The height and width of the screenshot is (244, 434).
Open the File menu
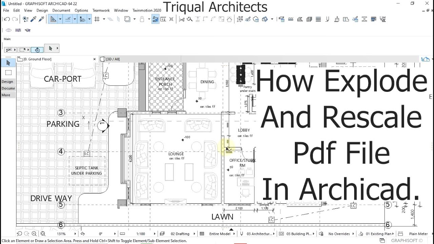pos(6,11)
